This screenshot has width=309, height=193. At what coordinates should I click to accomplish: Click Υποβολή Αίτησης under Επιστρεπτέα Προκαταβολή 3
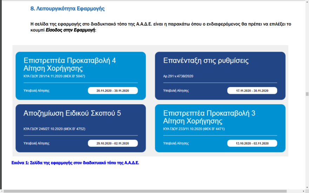pos(176,143)
